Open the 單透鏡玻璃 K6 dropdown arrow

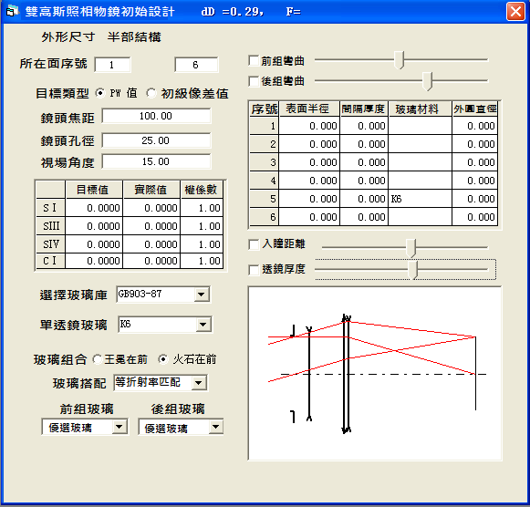click(203, 325)
